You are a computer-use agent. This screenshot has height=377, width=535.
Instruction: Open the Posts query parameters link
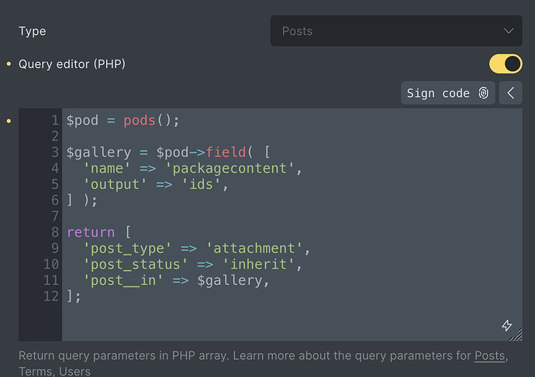click(x=489, y=355)
